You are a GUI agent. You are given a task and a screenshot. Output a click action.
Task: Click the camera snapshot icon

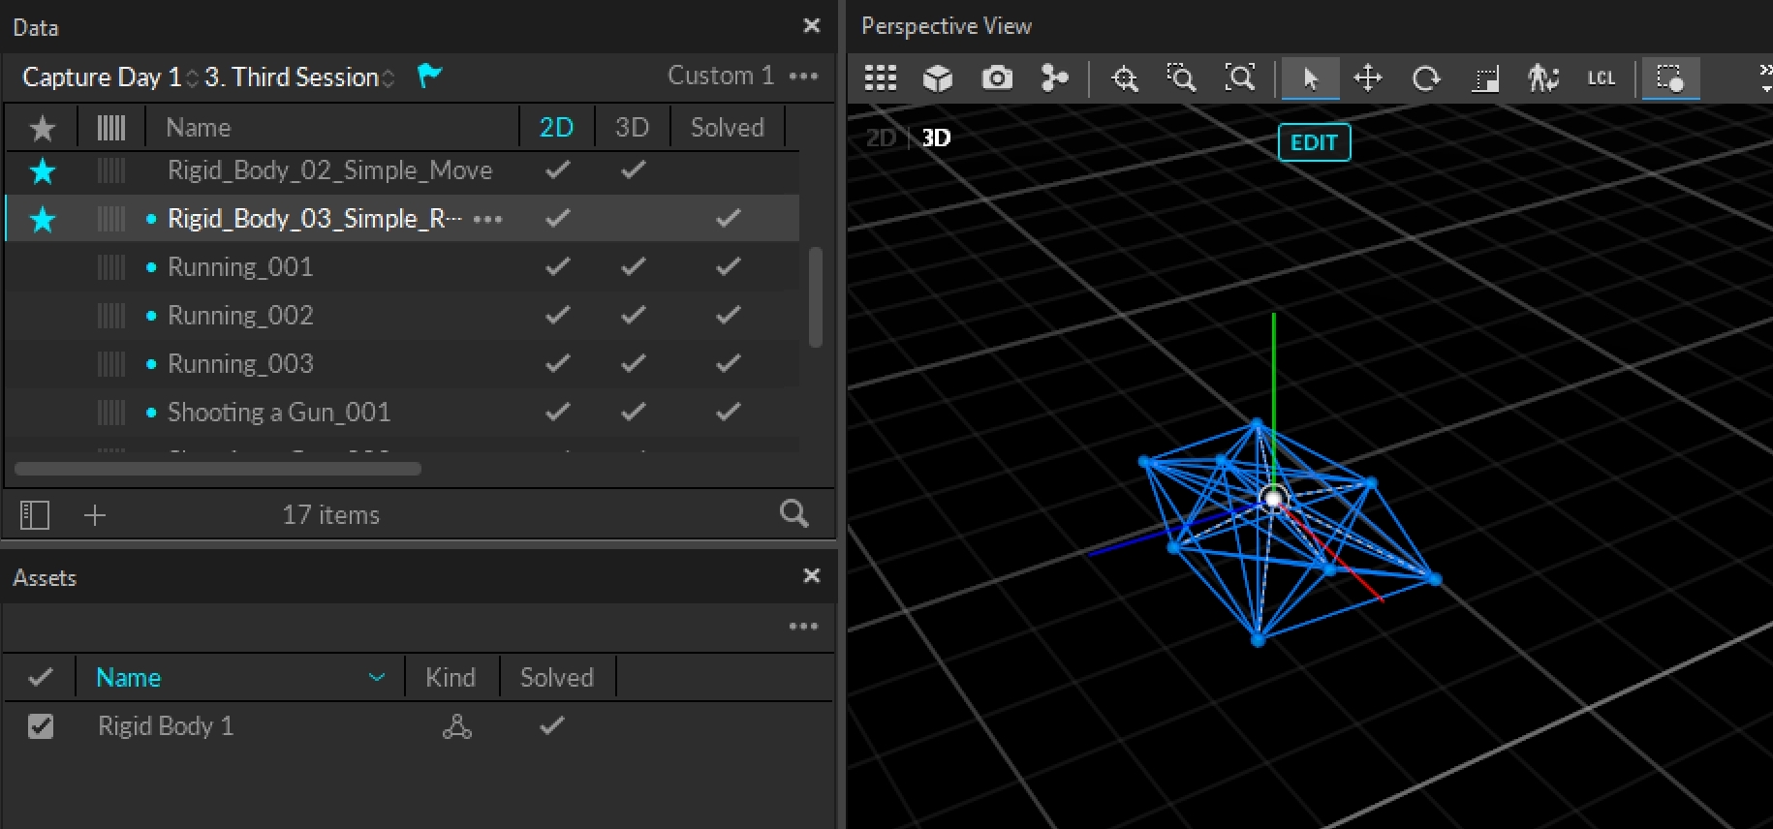996,77
